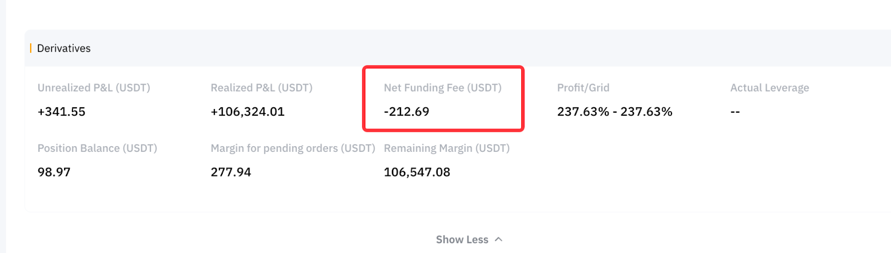Click the 98.97 position balance value

[x=54, y=172]
